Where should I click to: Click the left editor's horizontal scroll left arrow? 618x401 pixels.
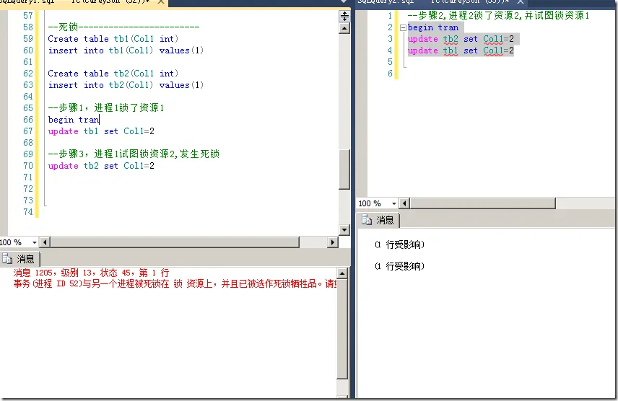(45, 243)
